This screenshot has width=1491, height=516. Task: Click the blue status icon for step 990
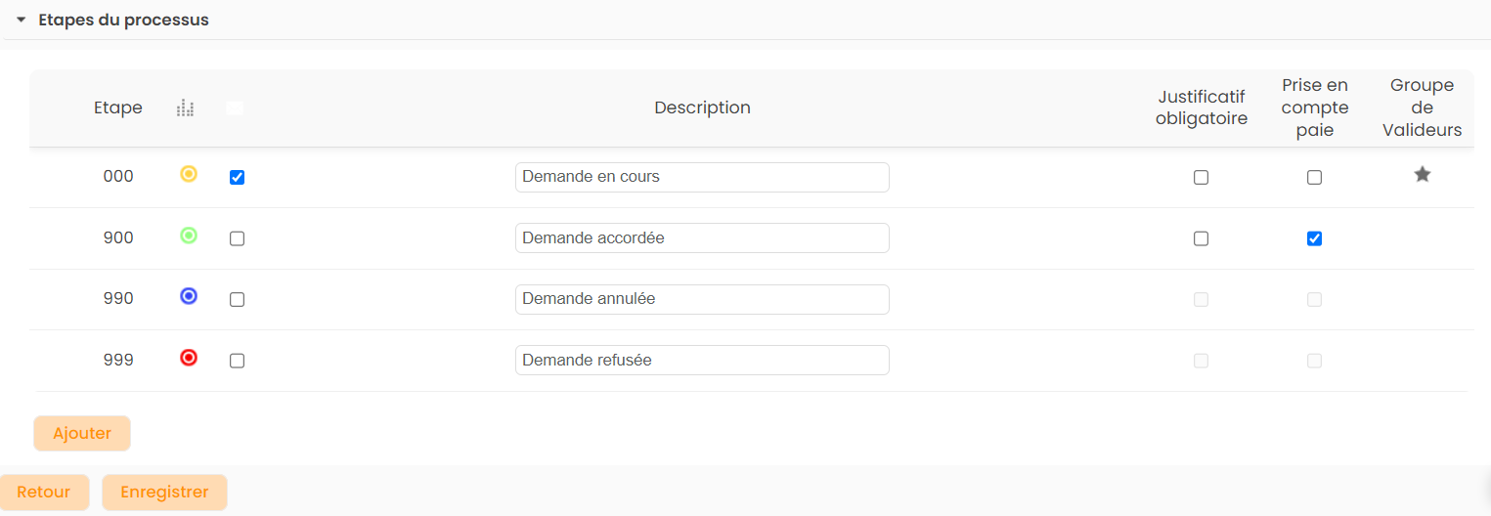[189, 296]
